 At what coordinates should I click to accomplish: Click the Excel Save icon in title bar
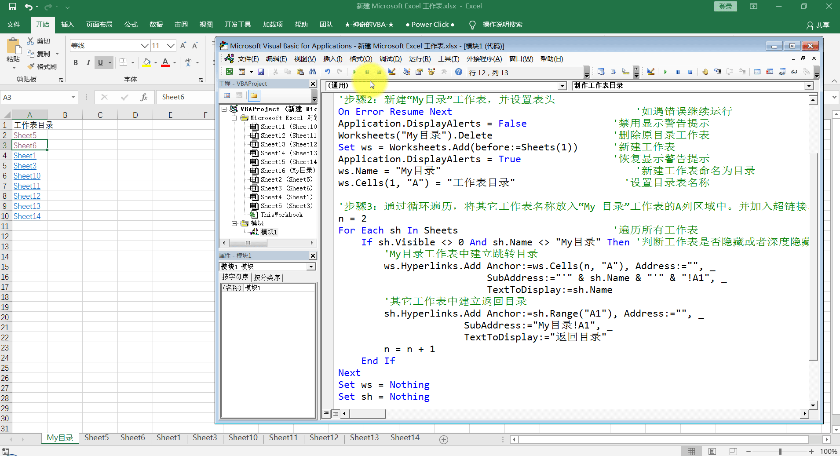[x=12, y=7]
